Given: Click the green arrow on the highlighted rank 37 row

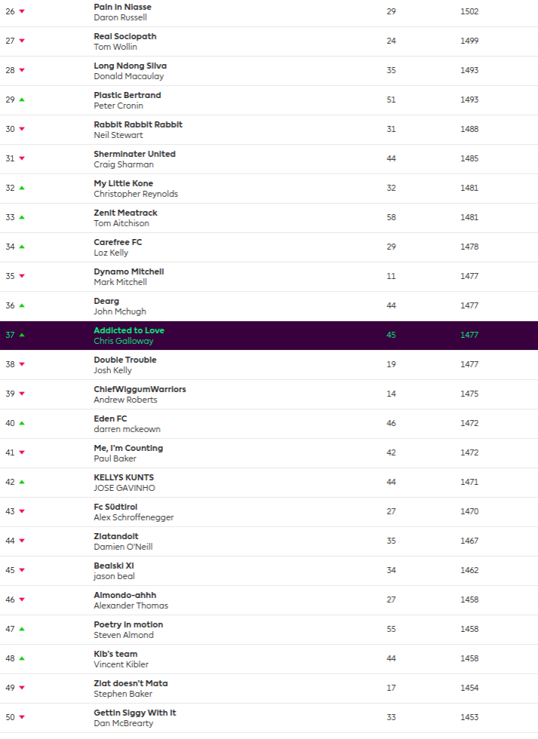Looking at the screenshot, I should point(22,335).
